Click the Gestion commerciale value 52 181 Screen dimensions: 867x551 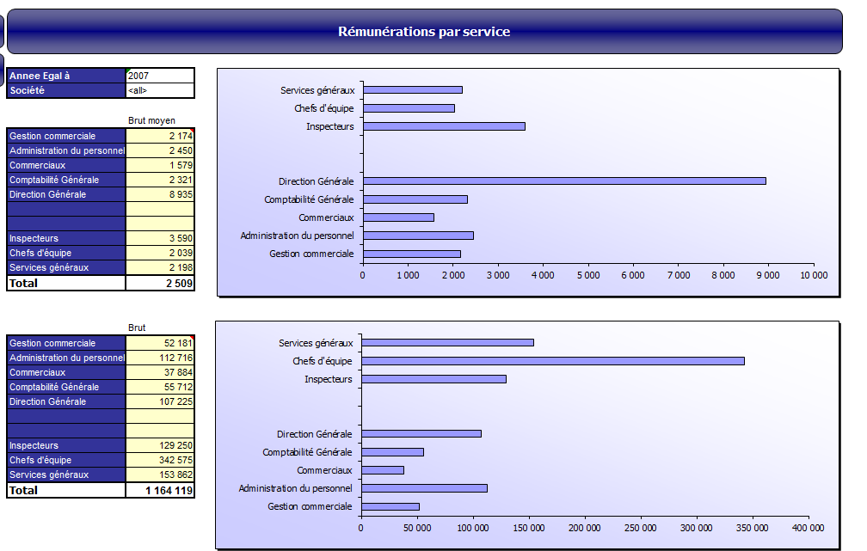[160, 343]
